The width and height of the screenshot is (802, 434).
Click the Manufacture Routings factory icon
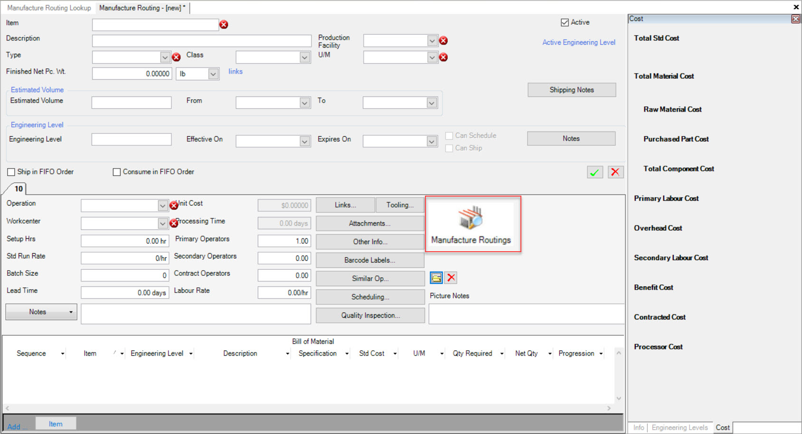tap(470, 218)
